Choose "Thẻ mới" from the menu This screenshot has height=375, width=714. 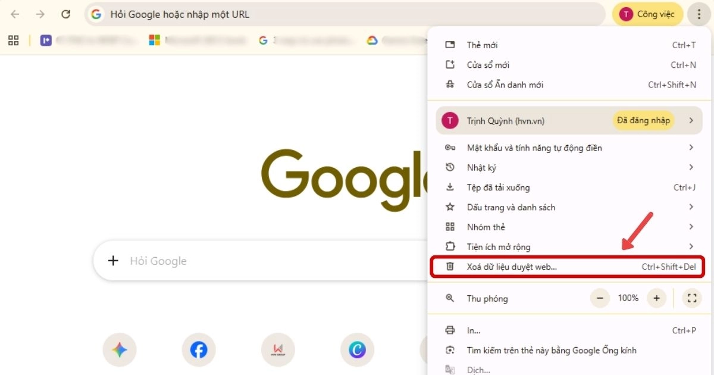point(570,45)
